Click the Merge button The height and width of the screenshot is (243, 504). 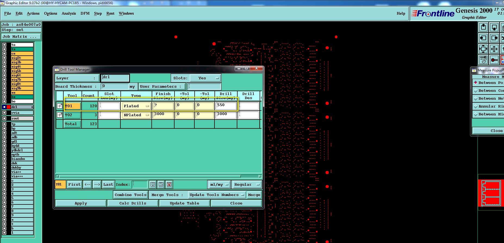tap(254, 195)
